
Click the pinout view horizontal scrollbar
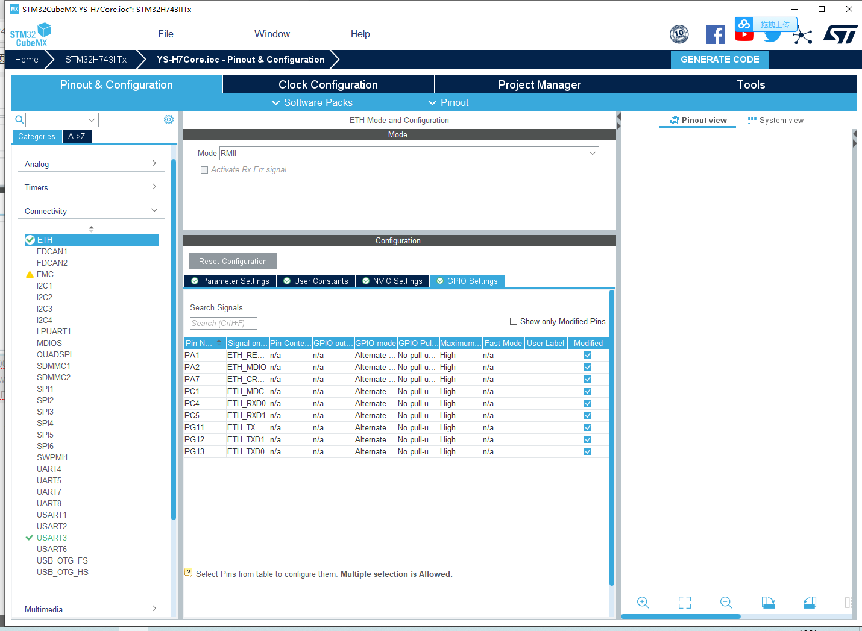tap(681, 617)
